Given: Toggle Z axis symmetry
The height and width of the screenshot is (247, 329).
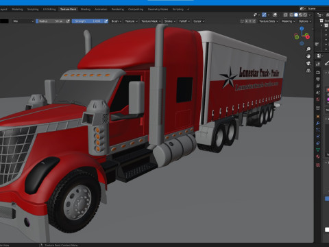Looking at the screenshot, I should (254, 21).
